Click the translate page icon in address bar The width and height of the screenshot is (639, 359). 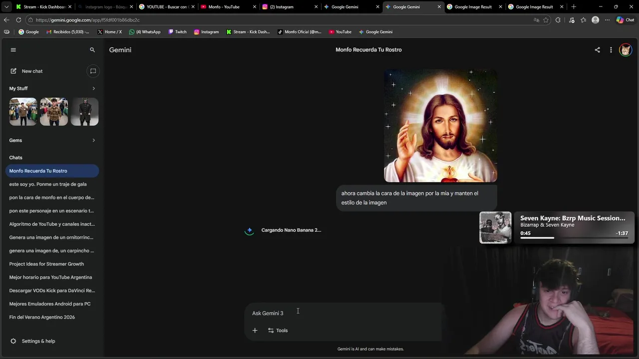536,20
